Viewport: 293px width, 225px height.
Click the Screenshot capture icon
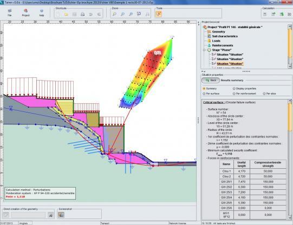(x=61, y=215)
